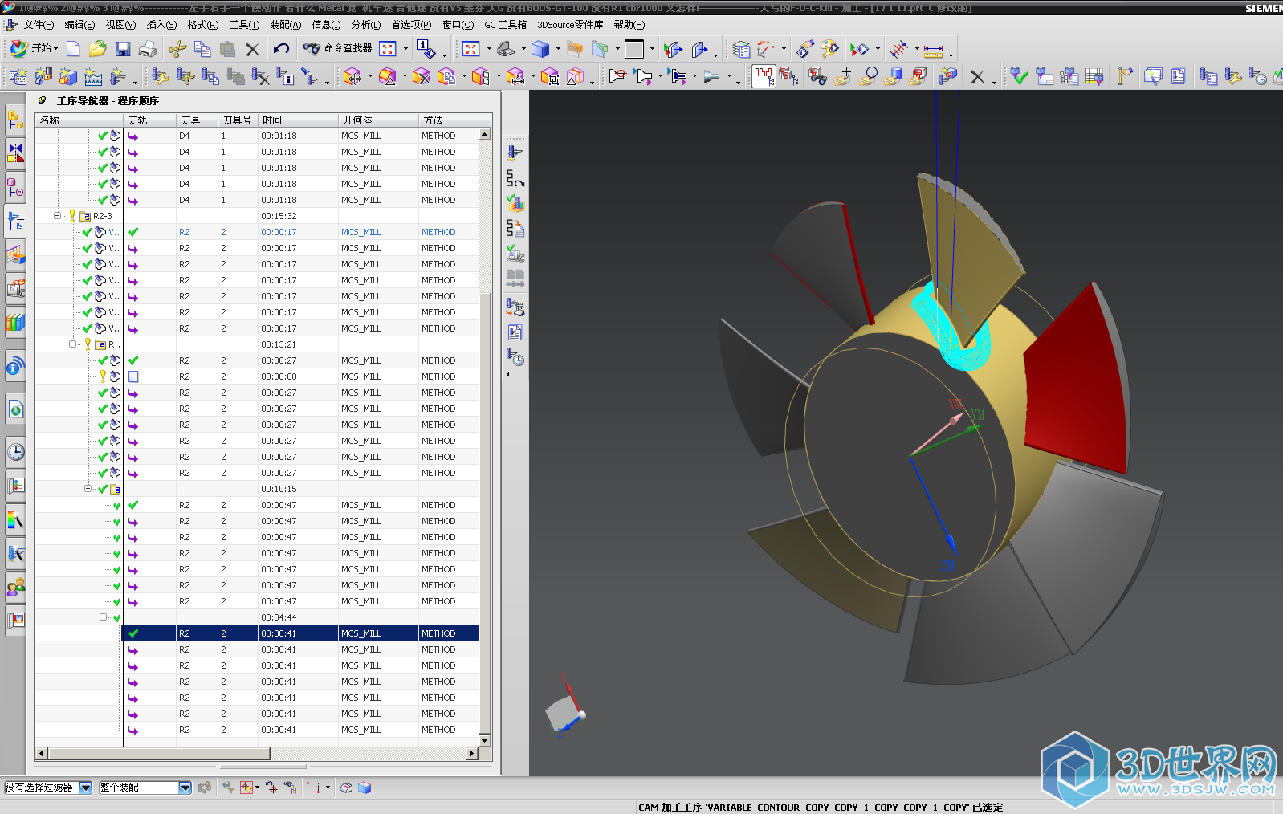Open the rendering style dropdown arrow beside the cube

(558, 49)
